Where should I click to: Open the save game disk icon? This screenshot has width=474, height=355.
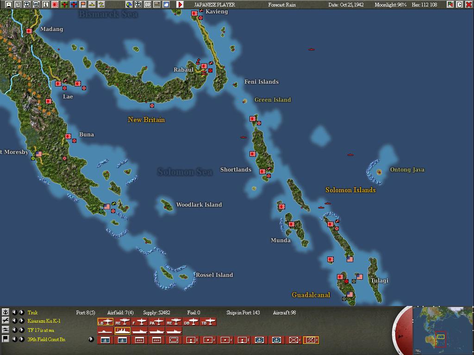coord(8,4)
